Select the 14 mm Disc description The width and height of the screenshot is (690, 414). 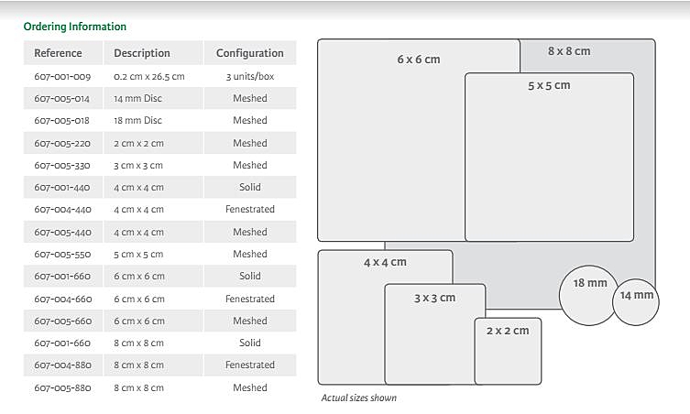[137, 98]
